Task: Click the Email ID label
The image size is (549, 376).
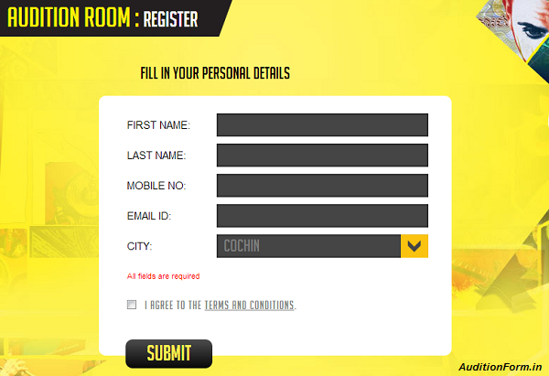Action: click(x=149, y=216)
